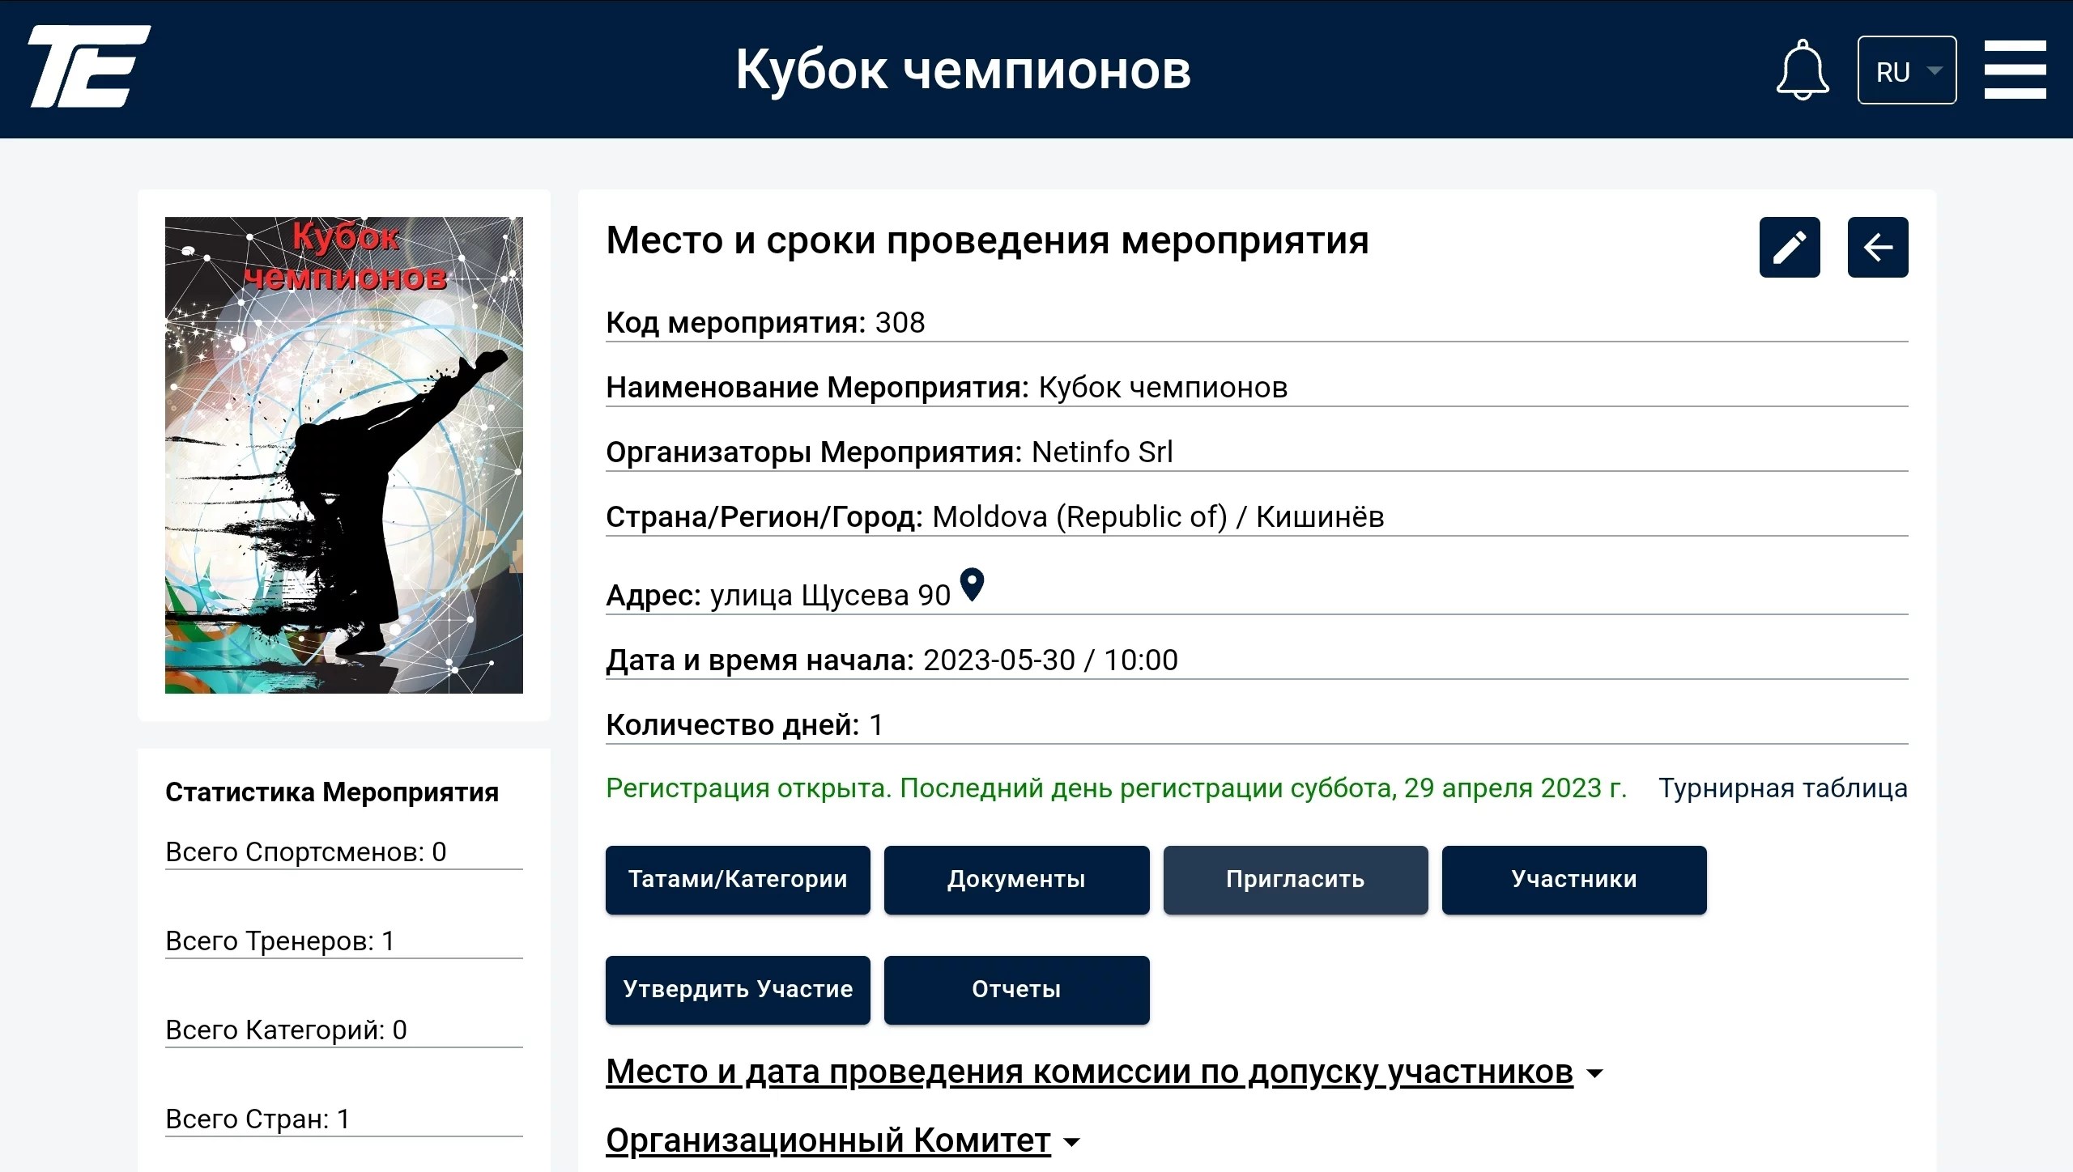
Task: Click address text улица Щусева 90
Action: [830, 596]
